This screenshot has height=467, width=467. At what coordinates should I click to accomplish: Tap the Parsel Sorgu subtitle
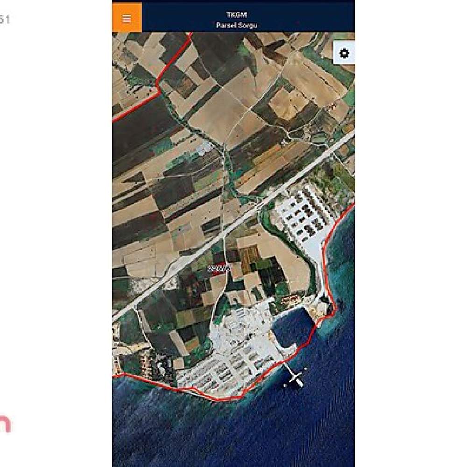236,25
